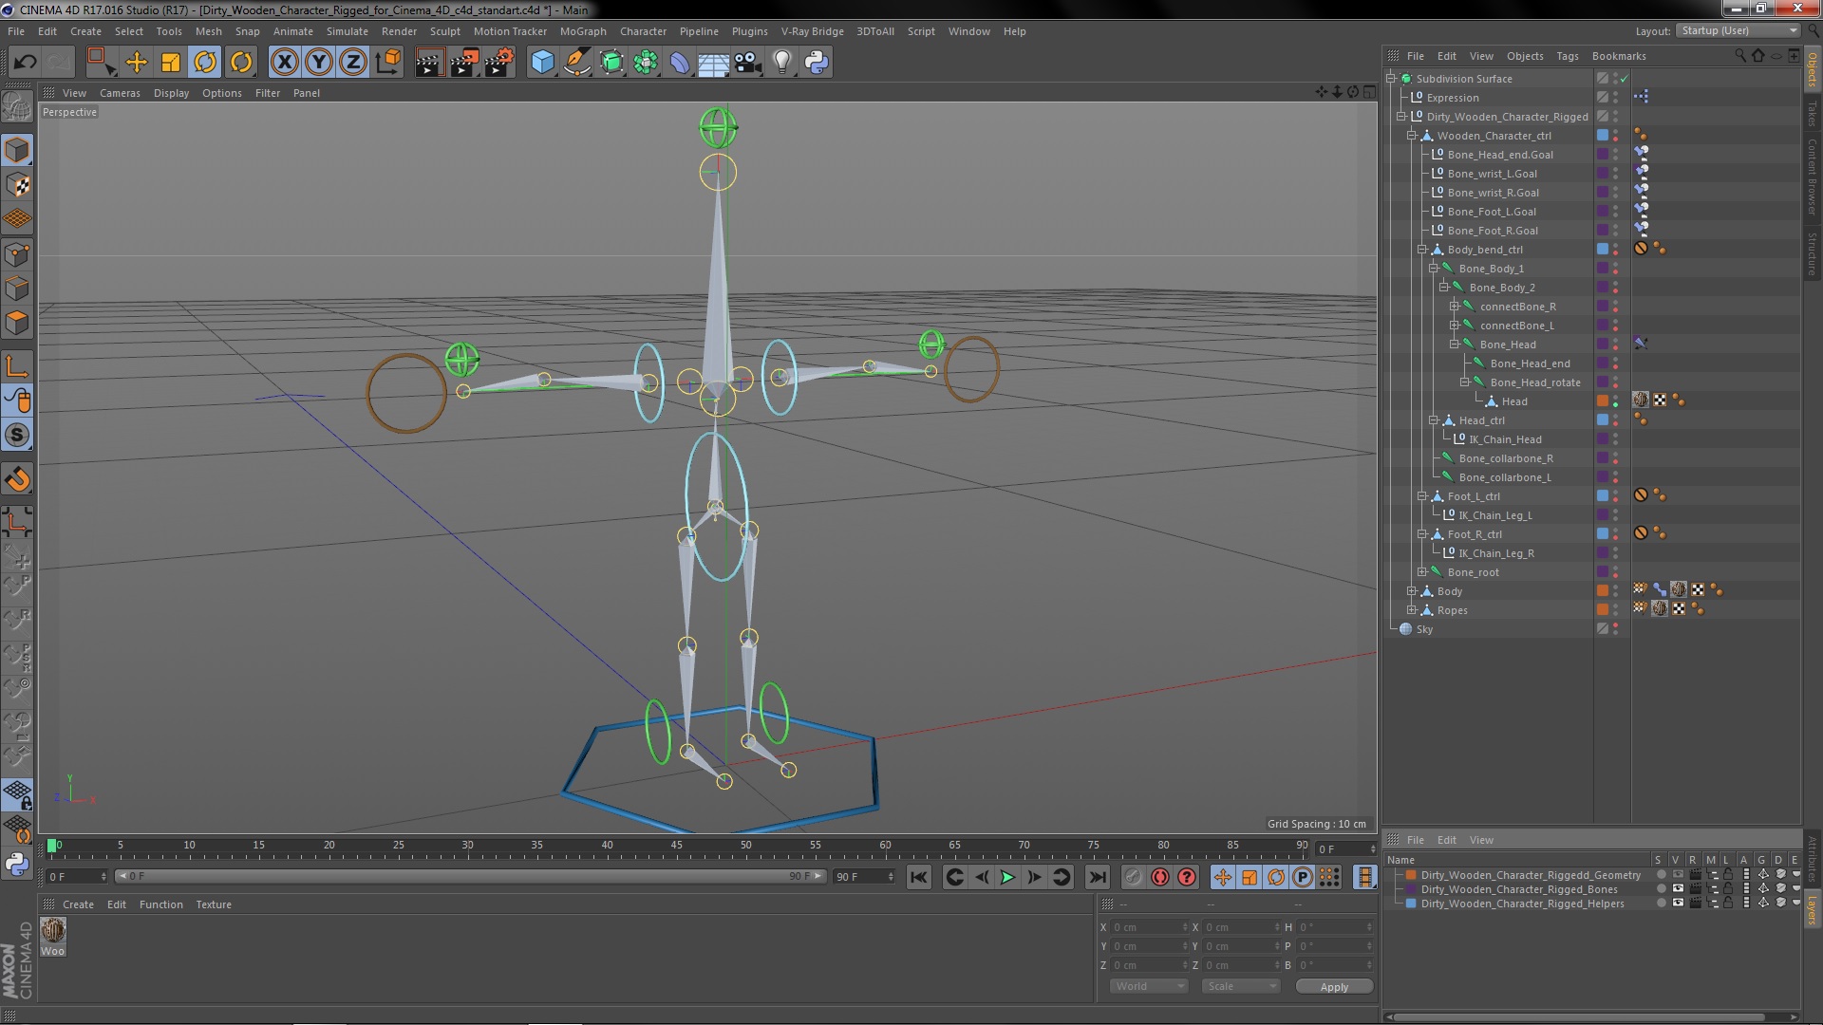Click the Undo arrow icon

coord(25,63)
